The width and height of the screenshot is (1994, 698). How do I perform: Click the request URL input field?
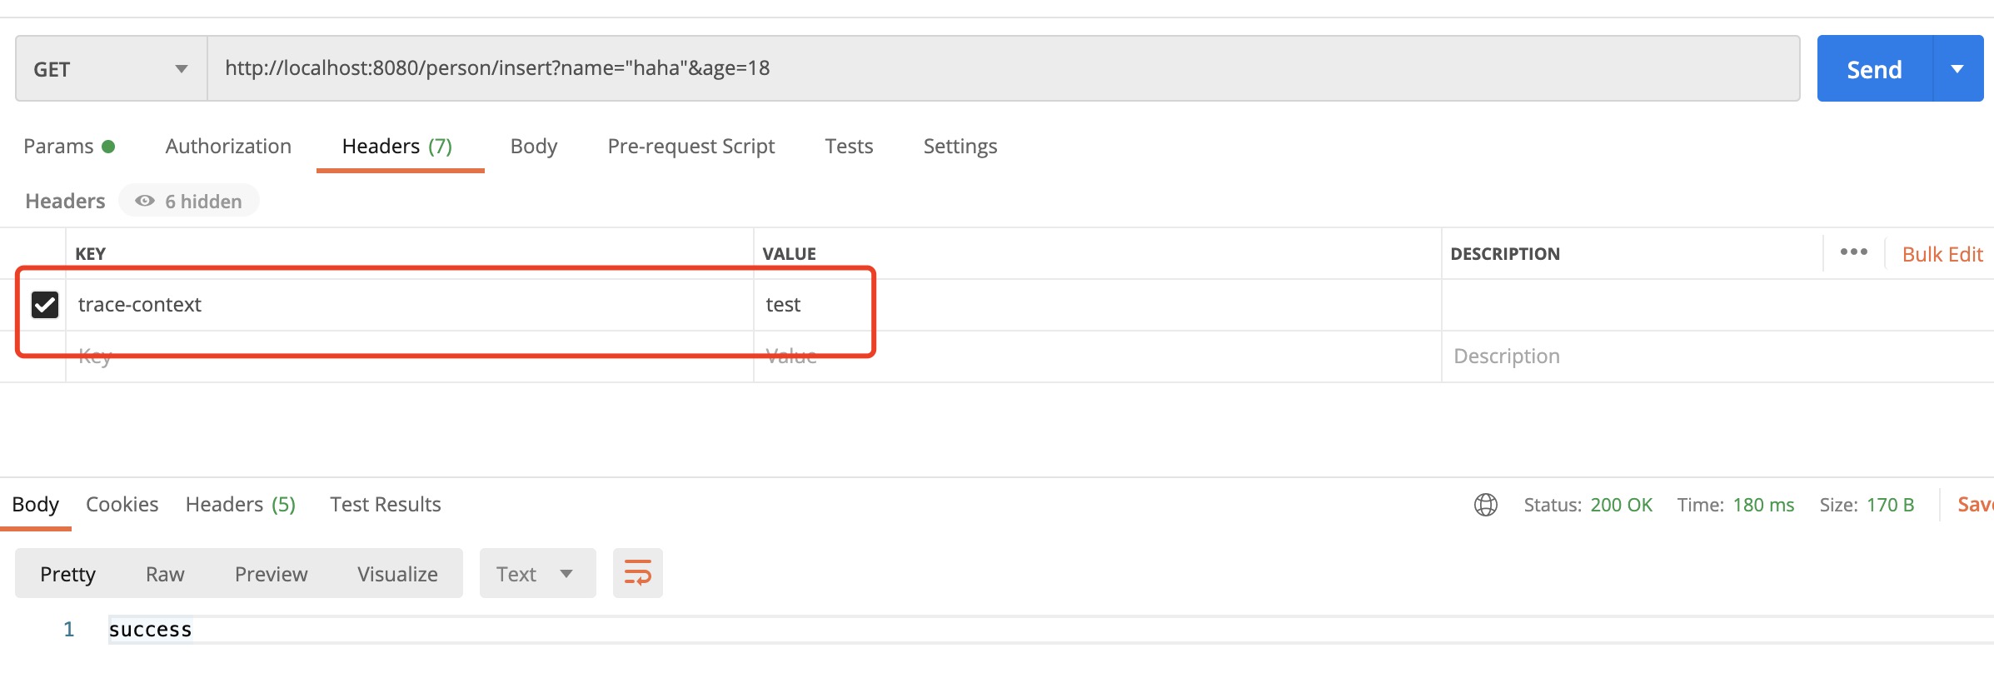click(999, 68)
